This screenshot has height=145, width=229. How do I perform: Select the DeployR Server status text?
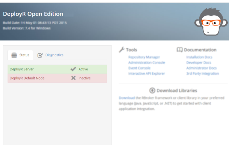click(21, 69)
